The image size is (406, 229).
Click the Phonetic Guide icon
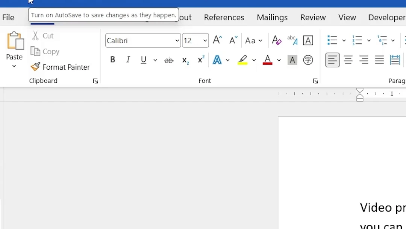point(292,40)
